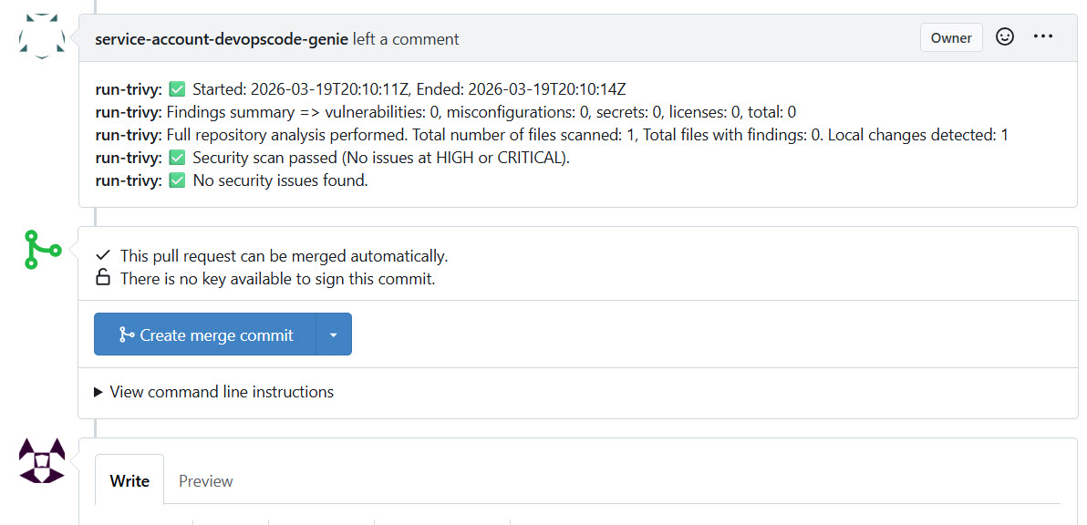Click the Owner badge on the comment
This screenshot has height=525, width=1087.
point(951,38)
